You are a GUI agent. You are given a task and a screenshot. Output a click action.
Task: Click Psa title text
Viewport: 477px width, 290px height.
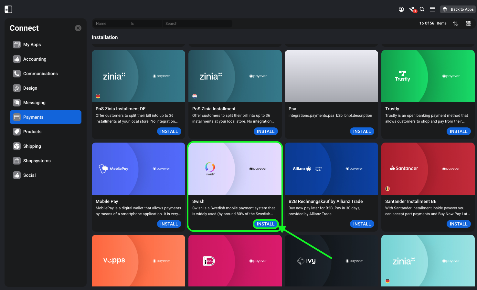pyautogui.click(x=292, y=109)
